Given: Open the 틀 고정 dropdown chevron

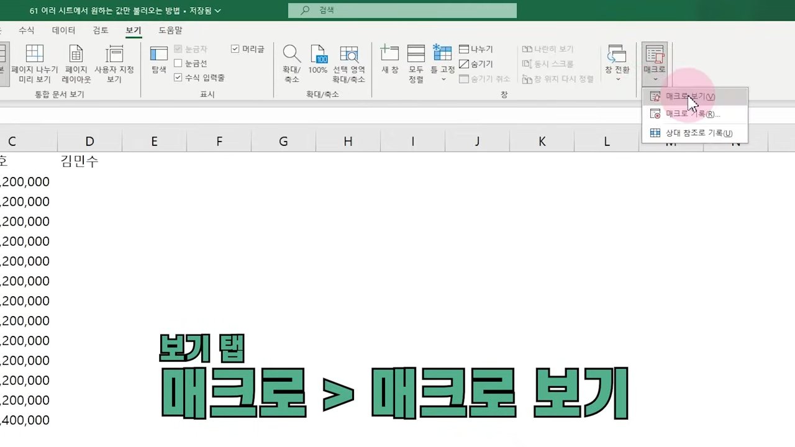Looking at the screenshot, I should coord(443,79).
